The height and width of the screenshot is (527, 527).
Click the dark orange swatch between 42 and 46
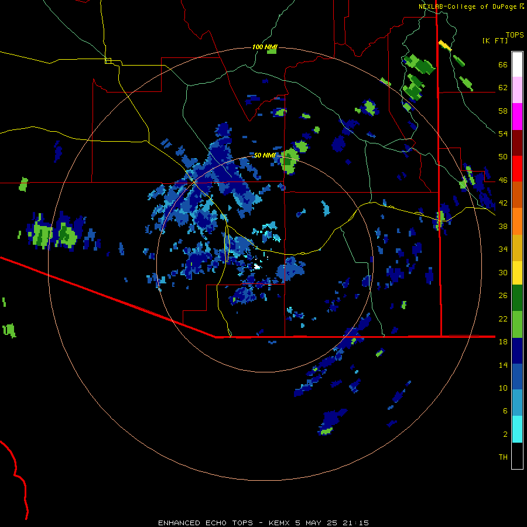click(x=517, y=194)
